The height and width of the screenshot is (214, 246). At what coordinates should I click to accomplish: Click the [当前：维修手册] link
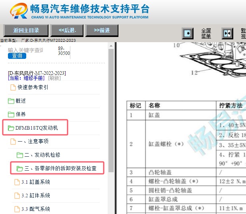click(x=26, y=78)
